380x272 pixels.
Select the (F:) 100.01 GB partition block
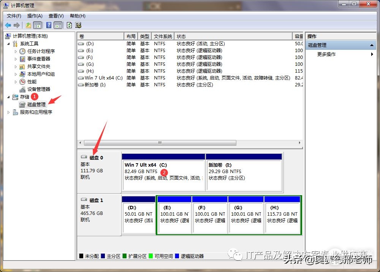click(210, 215)
